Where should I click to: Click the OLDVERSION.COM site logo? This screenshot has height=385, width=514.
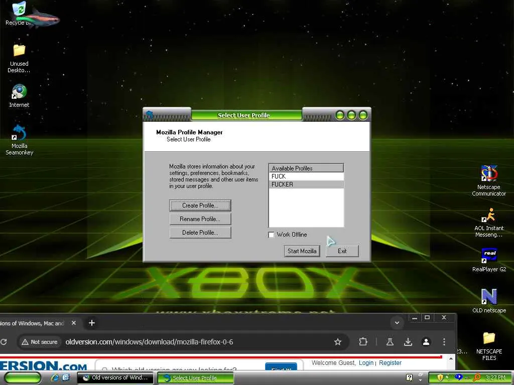(x=43, y=366)
